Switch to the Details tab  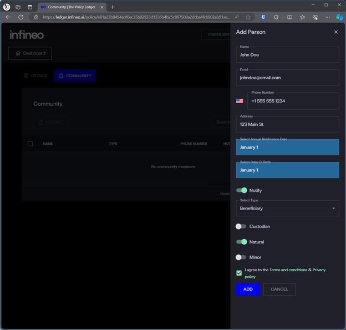click(x=35, y=76)
